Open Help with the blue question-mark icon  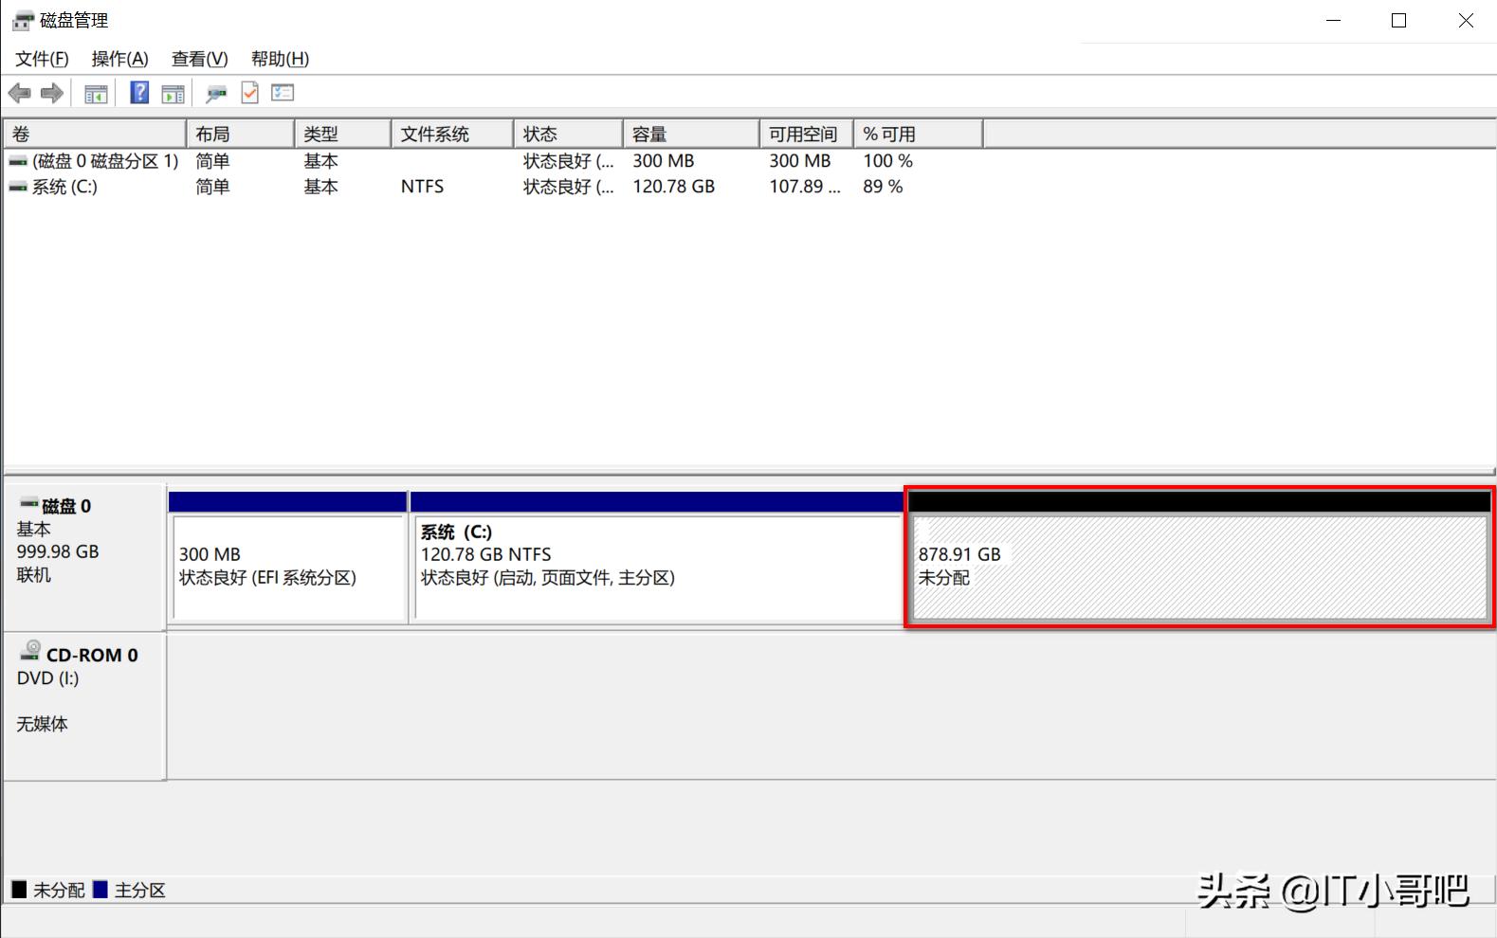pyautogui.click(x=139, y=92)
